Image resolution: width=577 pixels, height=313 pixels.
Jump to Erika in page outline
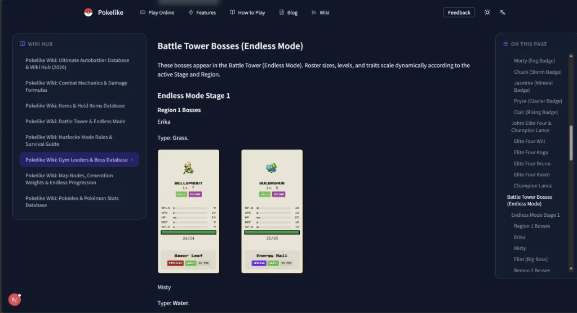point(520,237)
